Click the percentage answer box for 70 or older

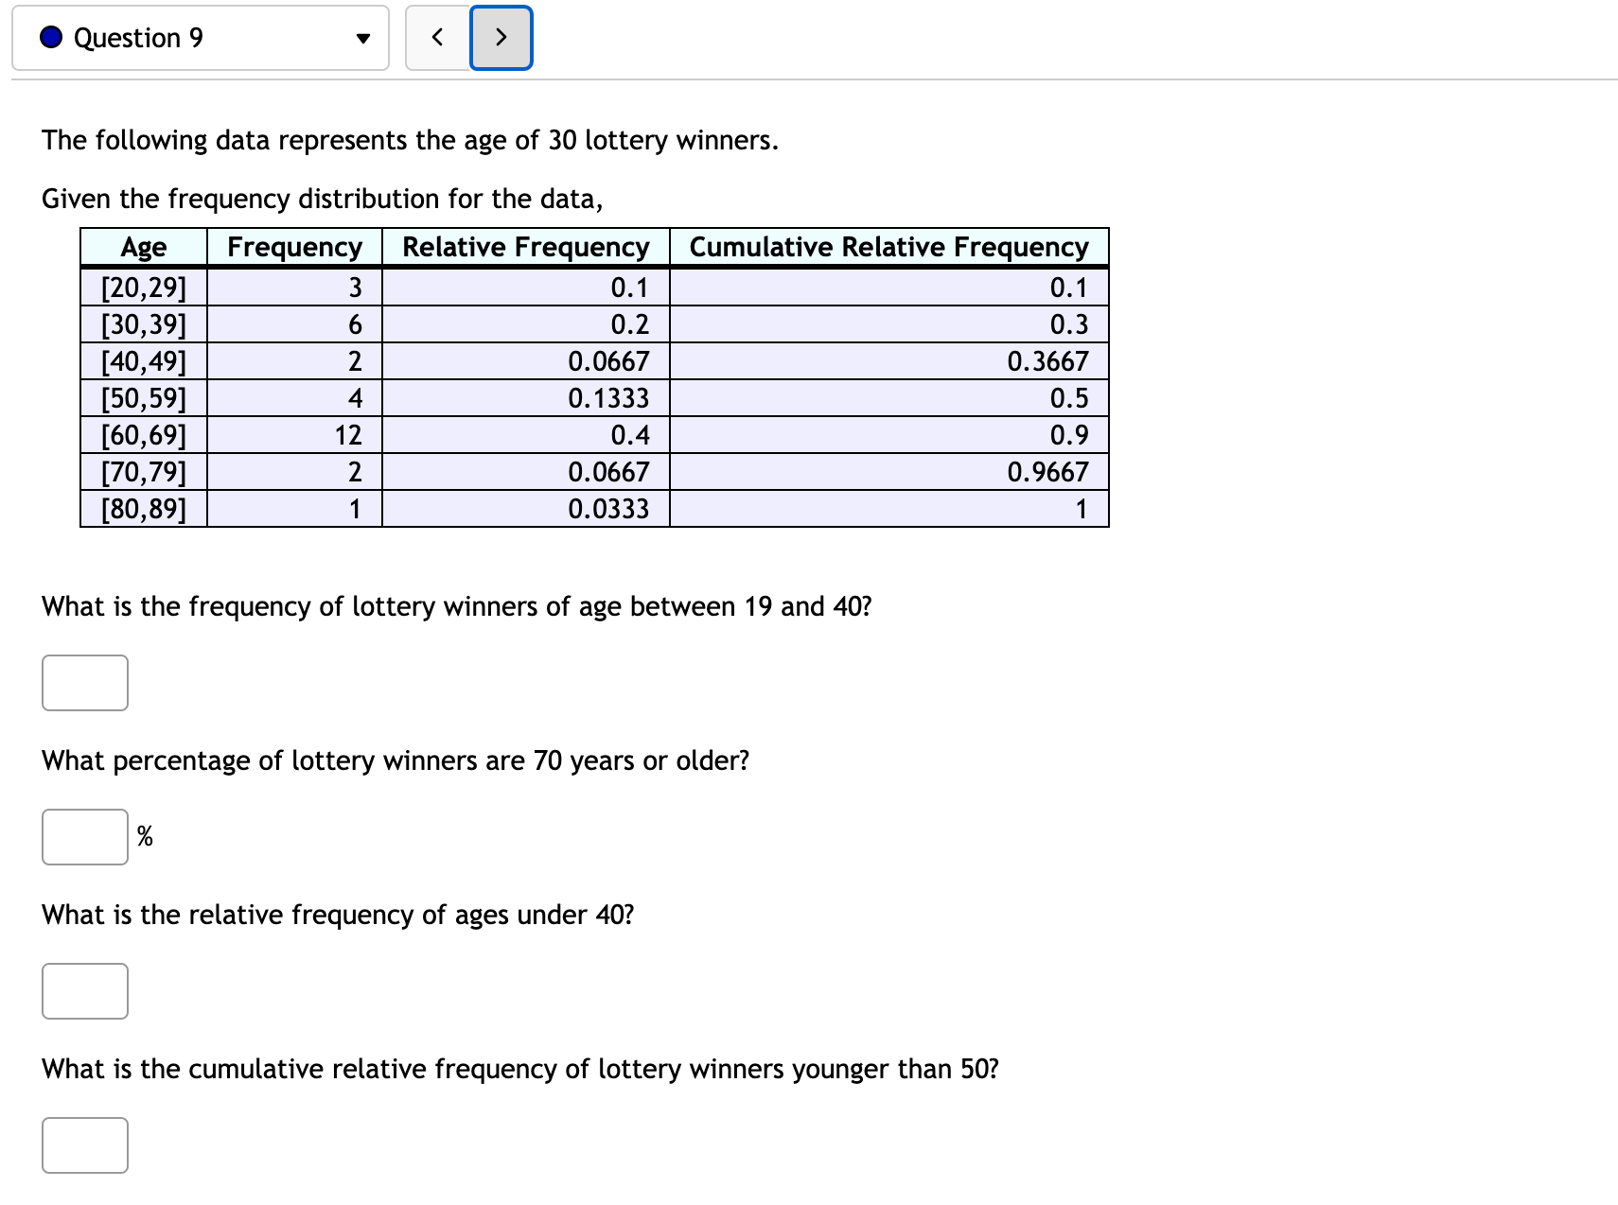point(85,837)
